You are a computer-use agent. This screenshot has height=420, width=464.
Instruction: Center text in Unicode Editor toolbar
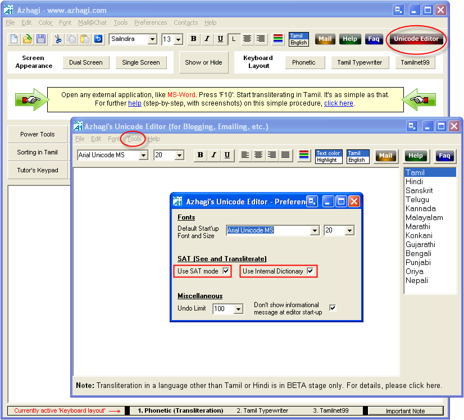point(258,156)
